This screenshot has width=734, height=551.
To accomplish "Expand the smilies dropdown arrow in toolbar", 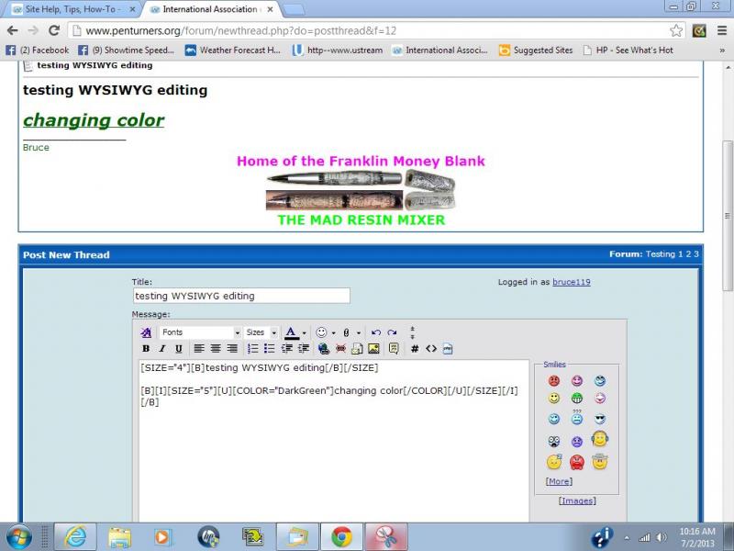I will [x=333, y=332].
